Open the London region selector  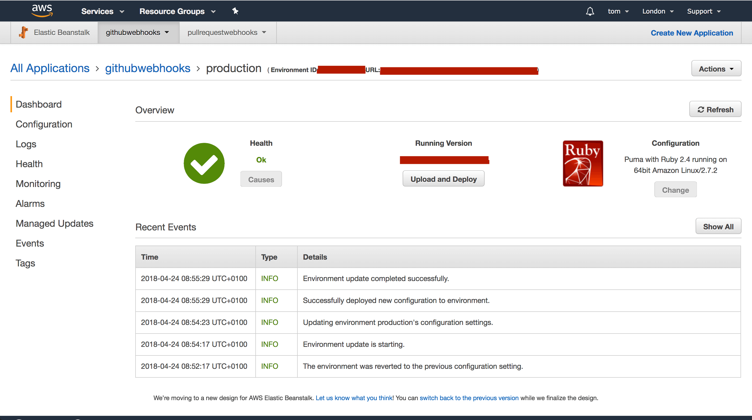click(x=658, y=11)
